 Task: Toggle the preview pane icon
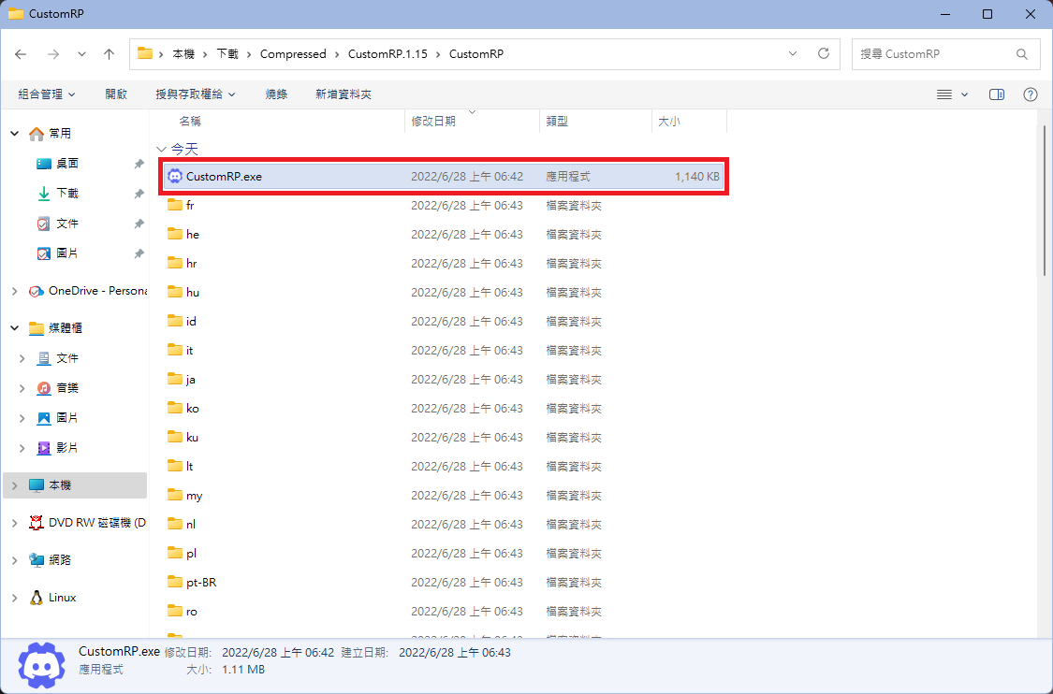click(997, 94)
